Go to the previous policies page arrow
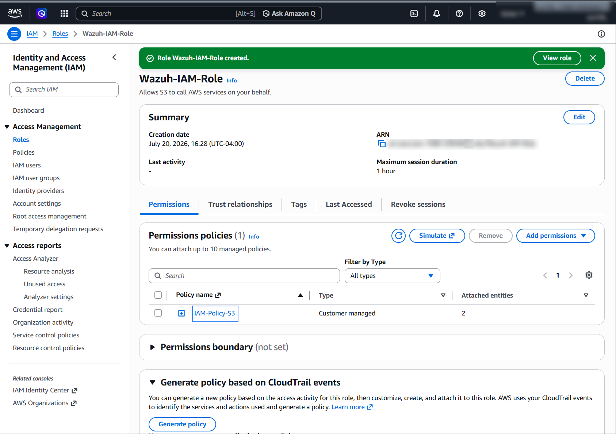 tap(545, 275)
